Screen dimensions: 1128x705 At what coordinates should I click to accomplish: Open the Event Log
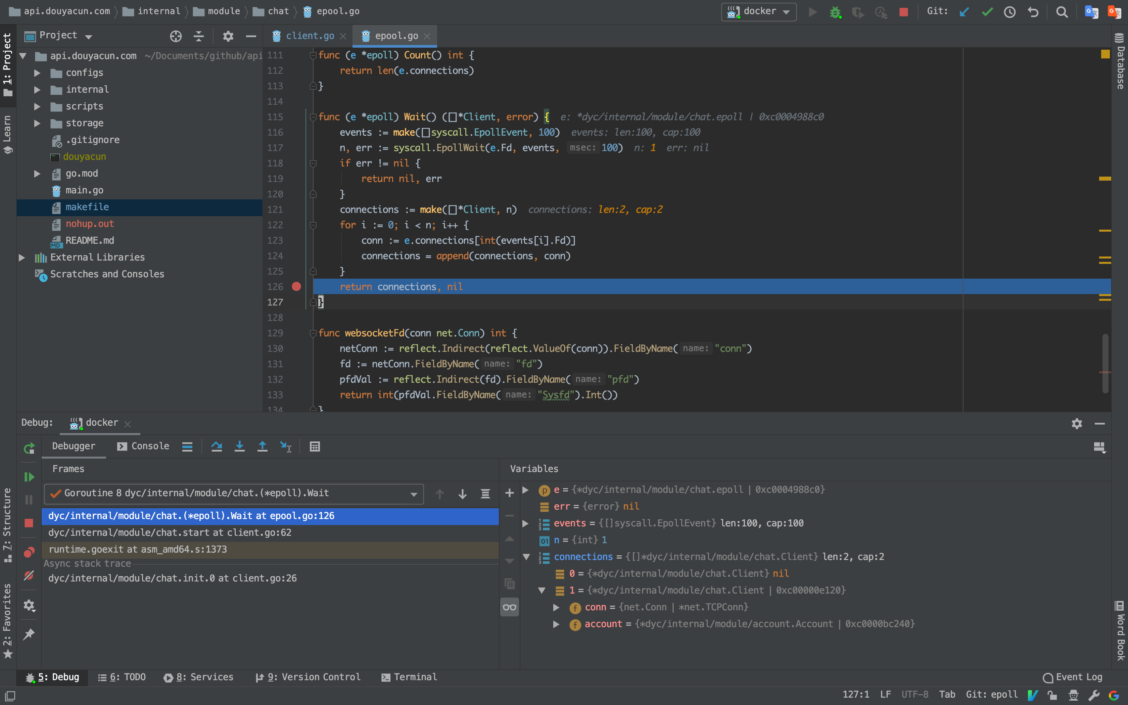point(1073,677)
